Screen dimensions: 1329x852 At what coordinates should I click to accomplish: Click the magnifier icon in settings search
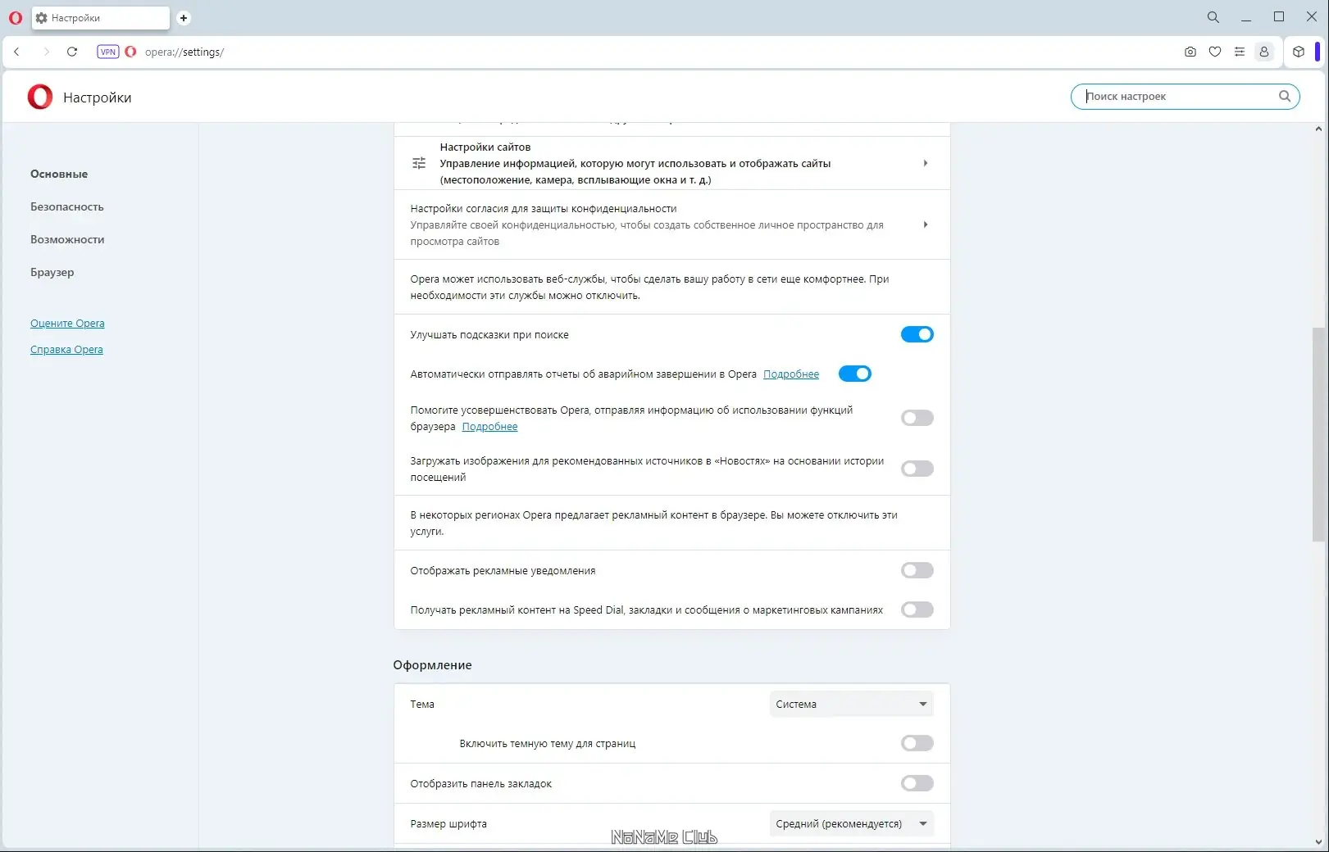click(1285, 97)
